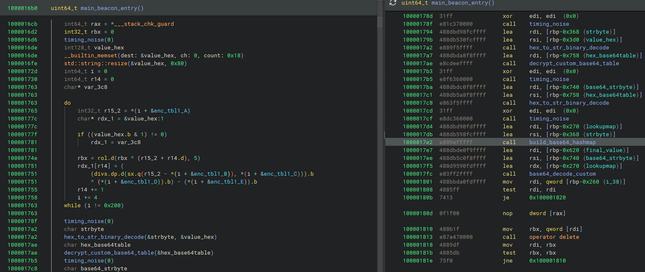Screen dimensions: 645x272
Task: Follow the enc_tbl1_E data reference
Action: [228, 182]
